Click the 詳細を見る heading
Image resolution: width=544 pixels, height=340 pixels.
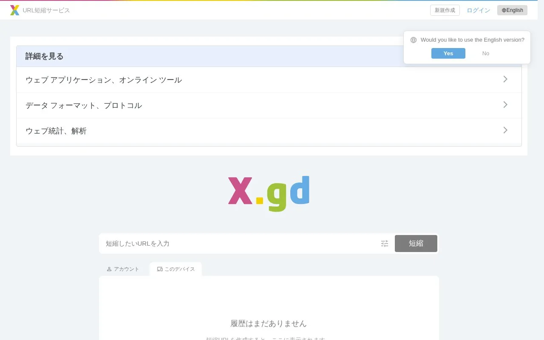point(44,56)
